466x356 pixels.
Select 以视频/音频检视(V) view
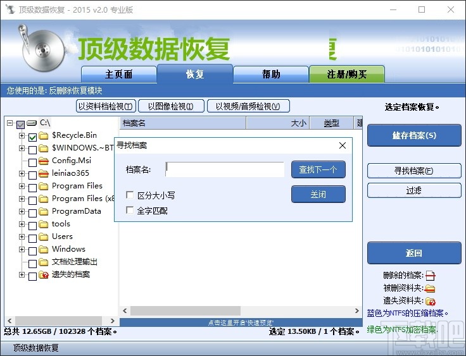pos(248,106)
